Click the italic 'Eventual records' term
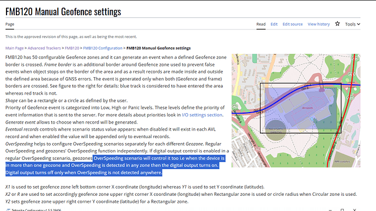Screen dimensions: 376x211 pyautogui.click(x=22, y=129)
